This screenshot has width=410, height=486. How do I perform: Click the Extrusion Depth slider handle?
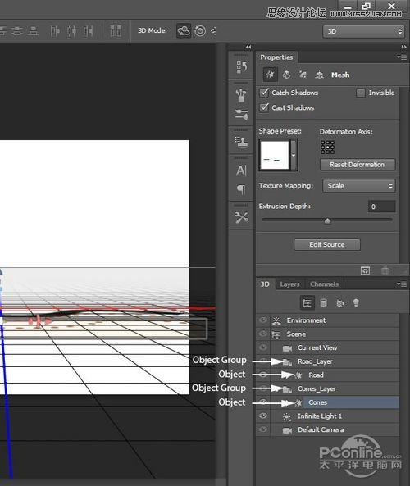[x=327, y=220]
